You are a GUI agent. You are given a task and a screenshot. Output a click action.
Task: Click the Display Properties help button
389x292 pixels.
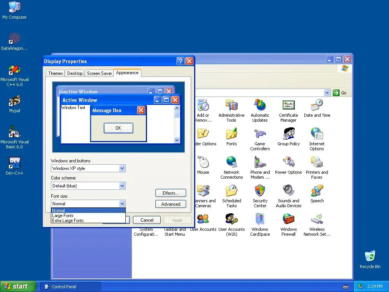click(180, 61)
